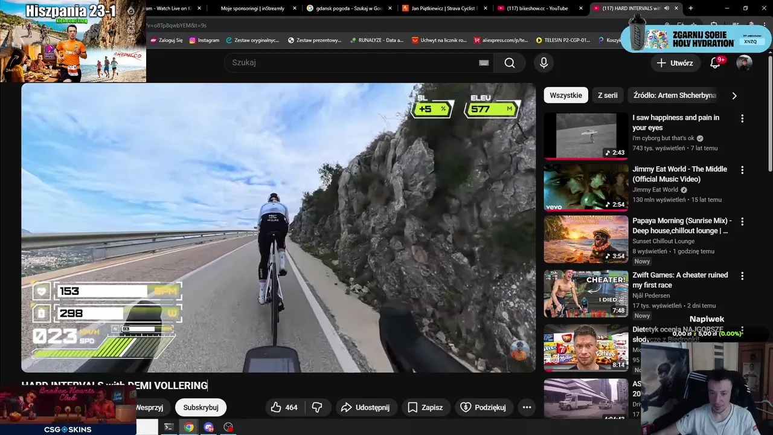Open the RUNALYZE bookmark
The image size is (773, 435).
coord(376,40)
